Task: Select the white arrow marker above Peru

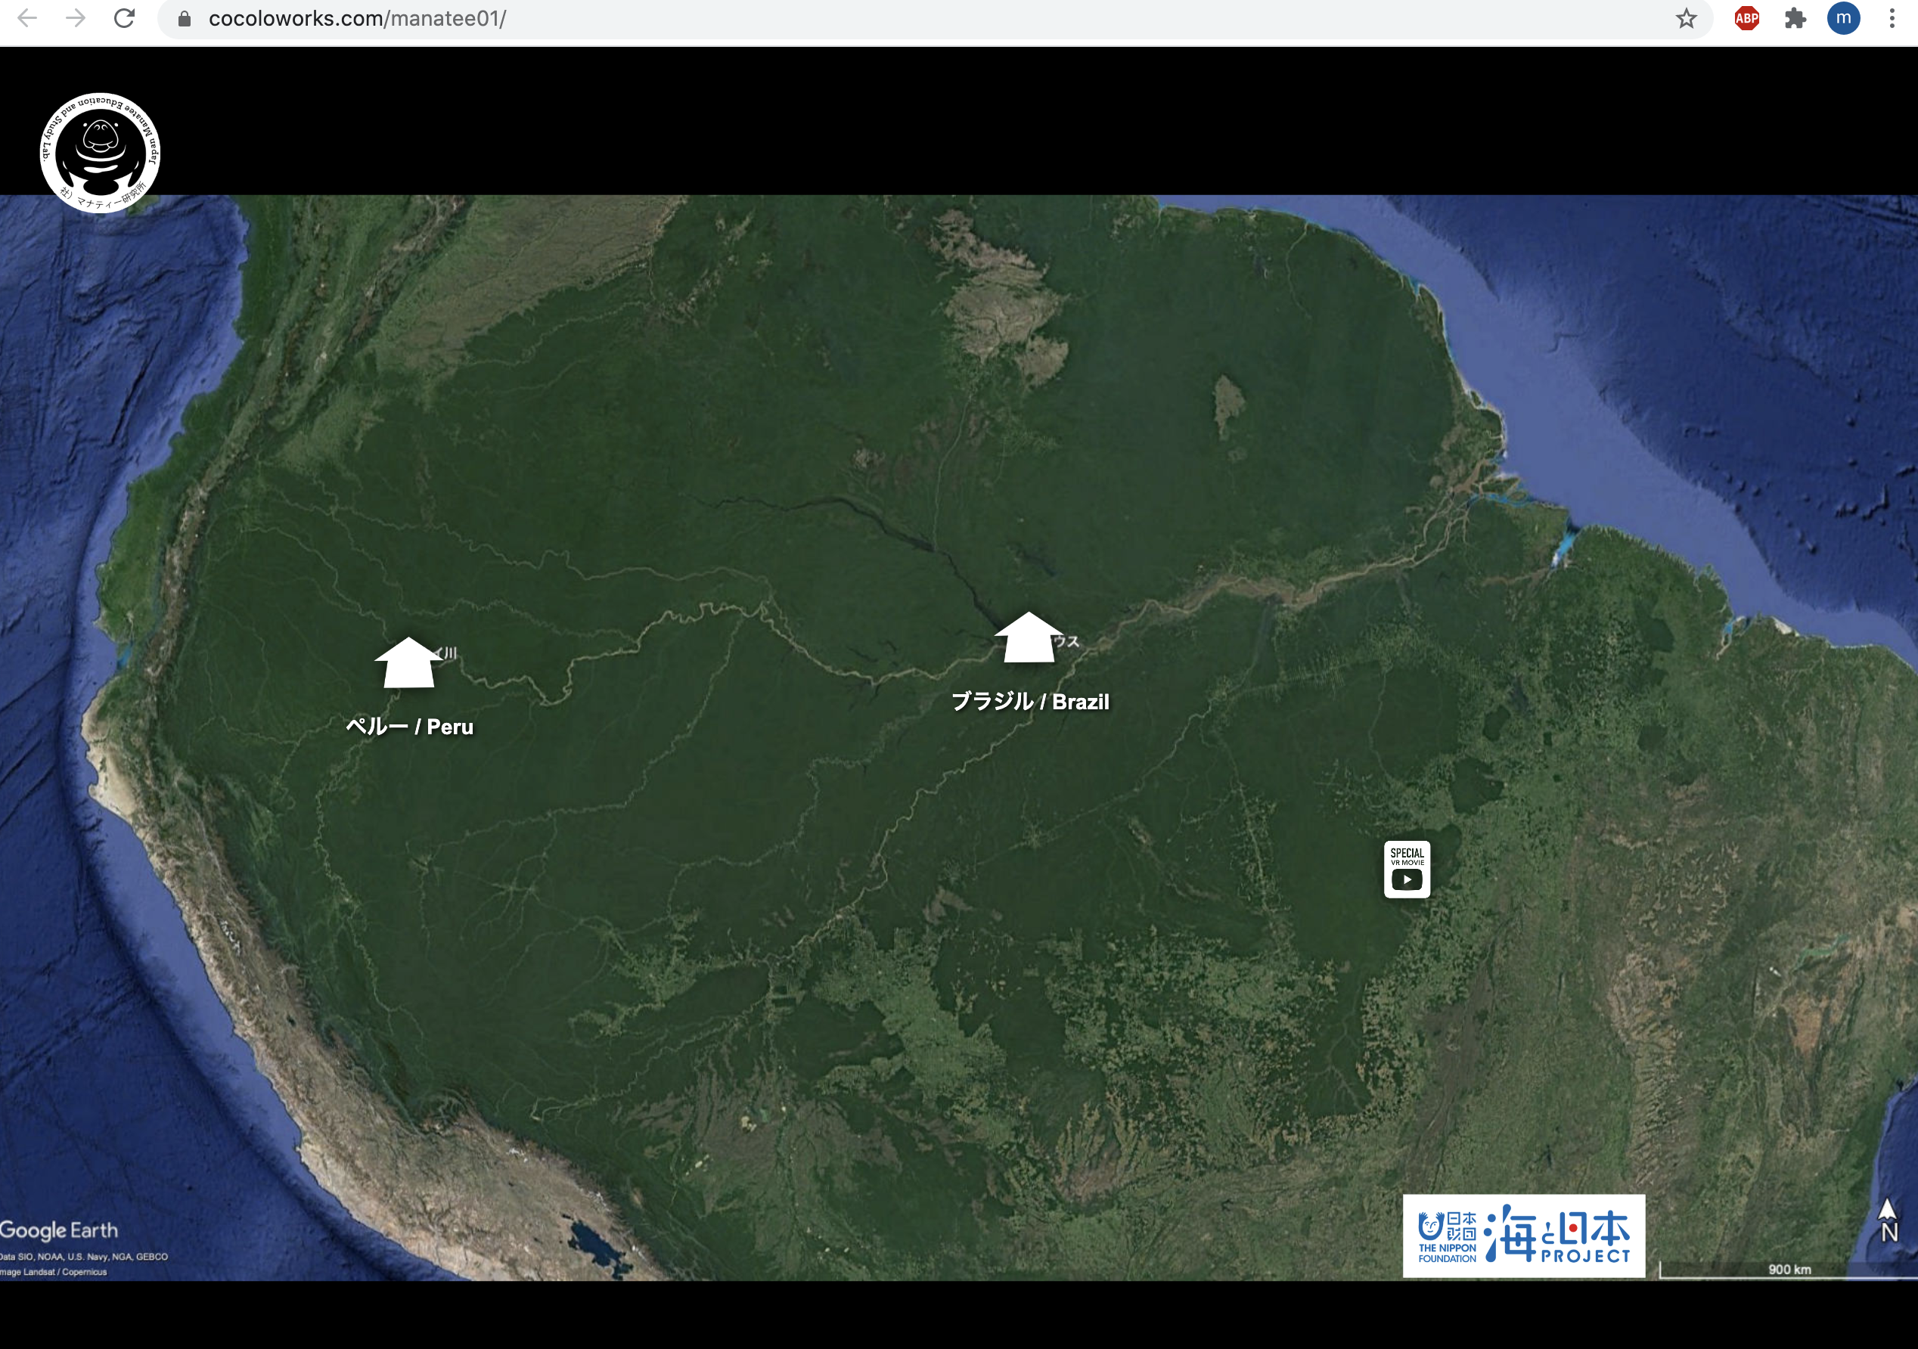Action: (408, 663)
